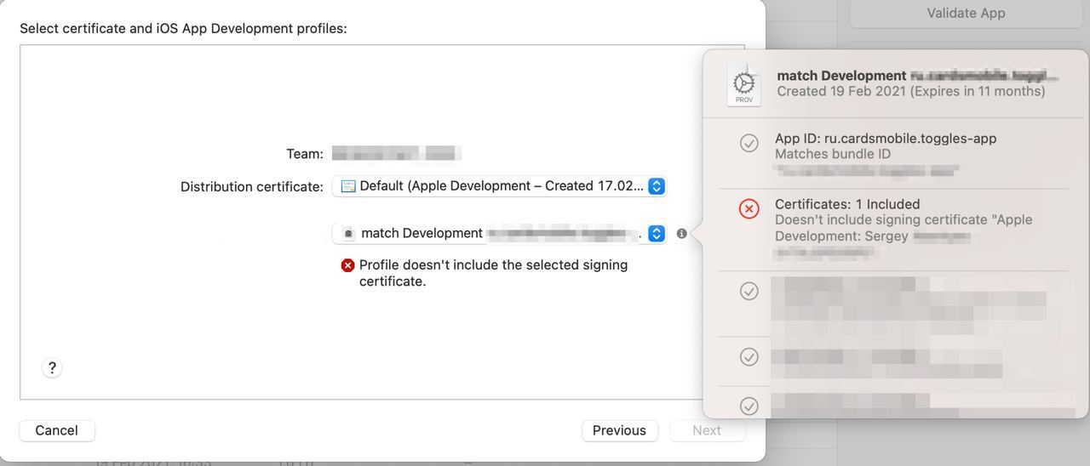Click the red error icon beside profile message
The height and width of the screenshot is (466, 1090).
click(x=347, y=265)
